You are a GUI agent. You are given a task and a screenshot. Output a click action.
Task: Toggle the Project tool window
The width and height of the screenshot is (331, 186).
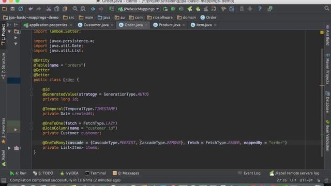(3, 35)
